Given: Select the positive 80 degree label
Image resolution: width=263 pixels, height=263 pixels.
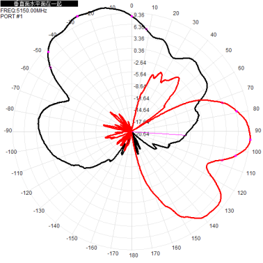Looking at the screenshot, I should coord(256,109).
